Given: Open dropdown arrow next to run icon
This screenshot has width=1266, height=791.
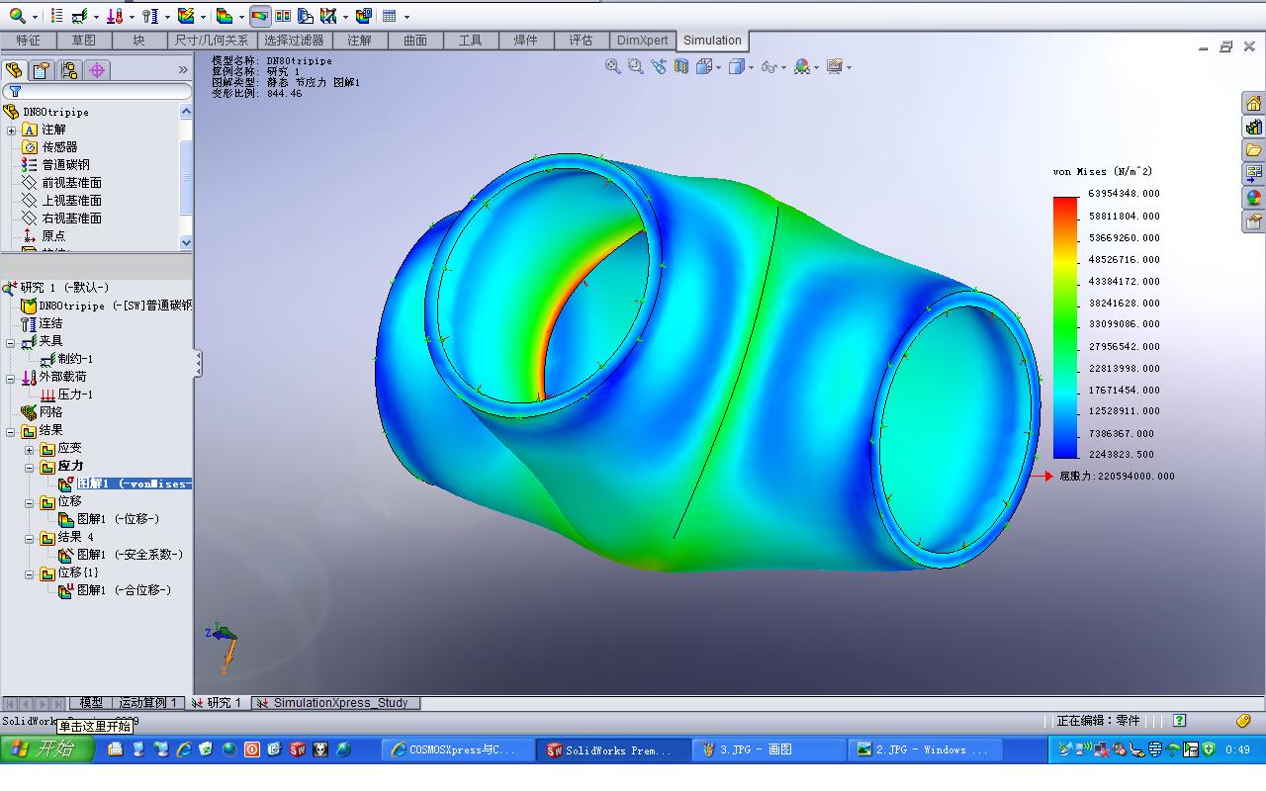Looking at the screenshot, I should pyautogui.click(x=203, y=17).
